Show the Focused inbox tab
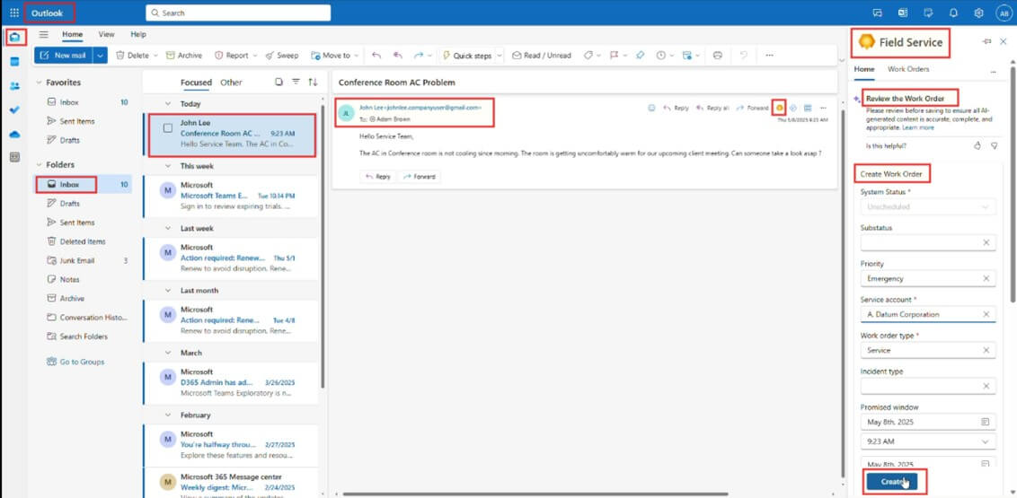Screen dimensions: 1017x498 [x=196, y=83]
